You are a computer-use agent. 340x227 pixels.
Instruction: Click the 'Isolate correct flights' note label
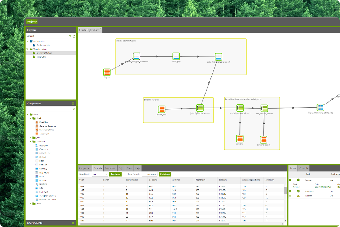126,41
